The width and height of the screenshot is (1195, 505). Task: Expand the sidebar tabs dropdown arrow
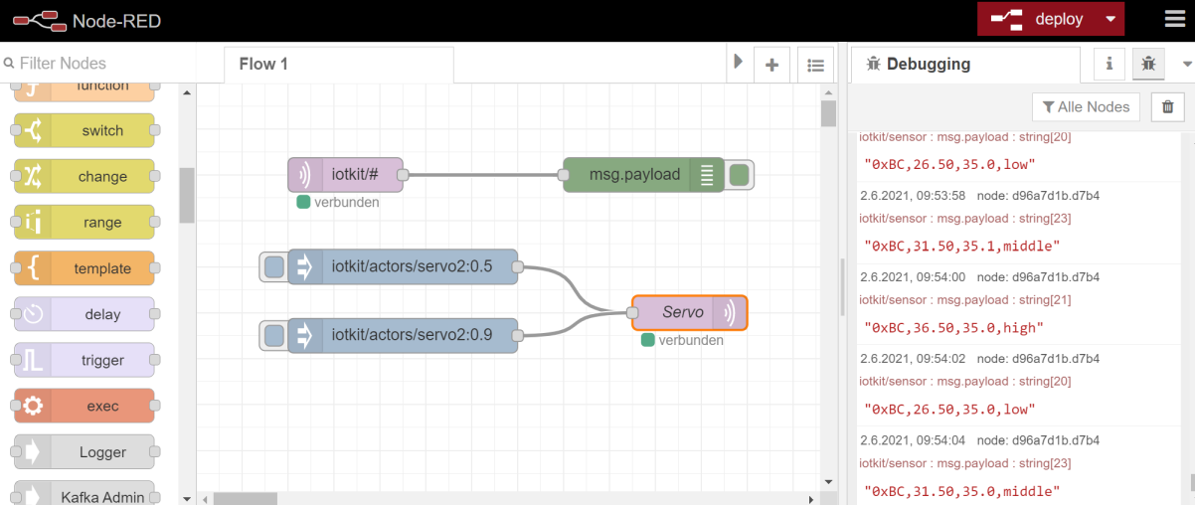(x=1186, y=65)
